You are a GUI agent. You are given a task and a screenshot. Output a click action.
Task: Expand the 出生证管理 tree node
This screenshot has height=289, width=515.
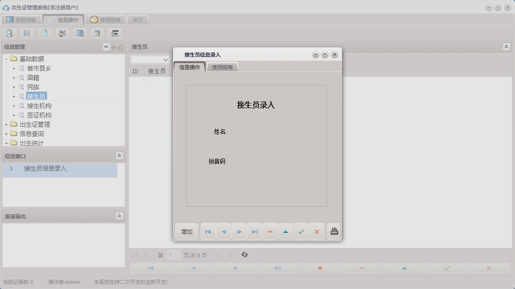(6, 124)
